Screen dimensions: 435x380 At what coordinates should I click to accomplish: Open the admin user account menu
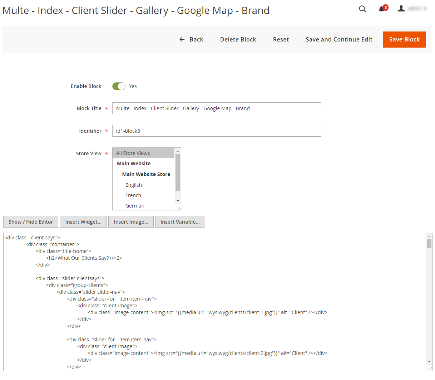412,9
